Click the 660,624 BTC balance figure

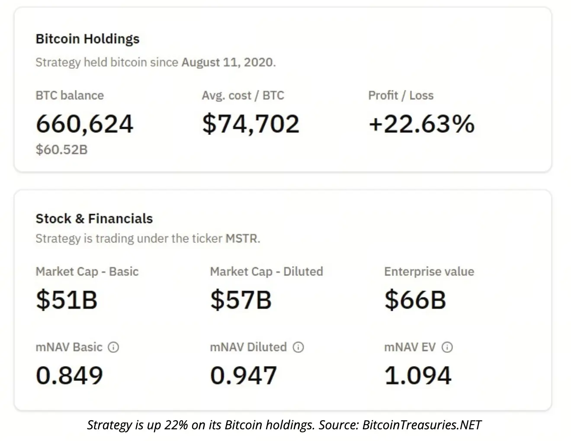tap(84, 124)
